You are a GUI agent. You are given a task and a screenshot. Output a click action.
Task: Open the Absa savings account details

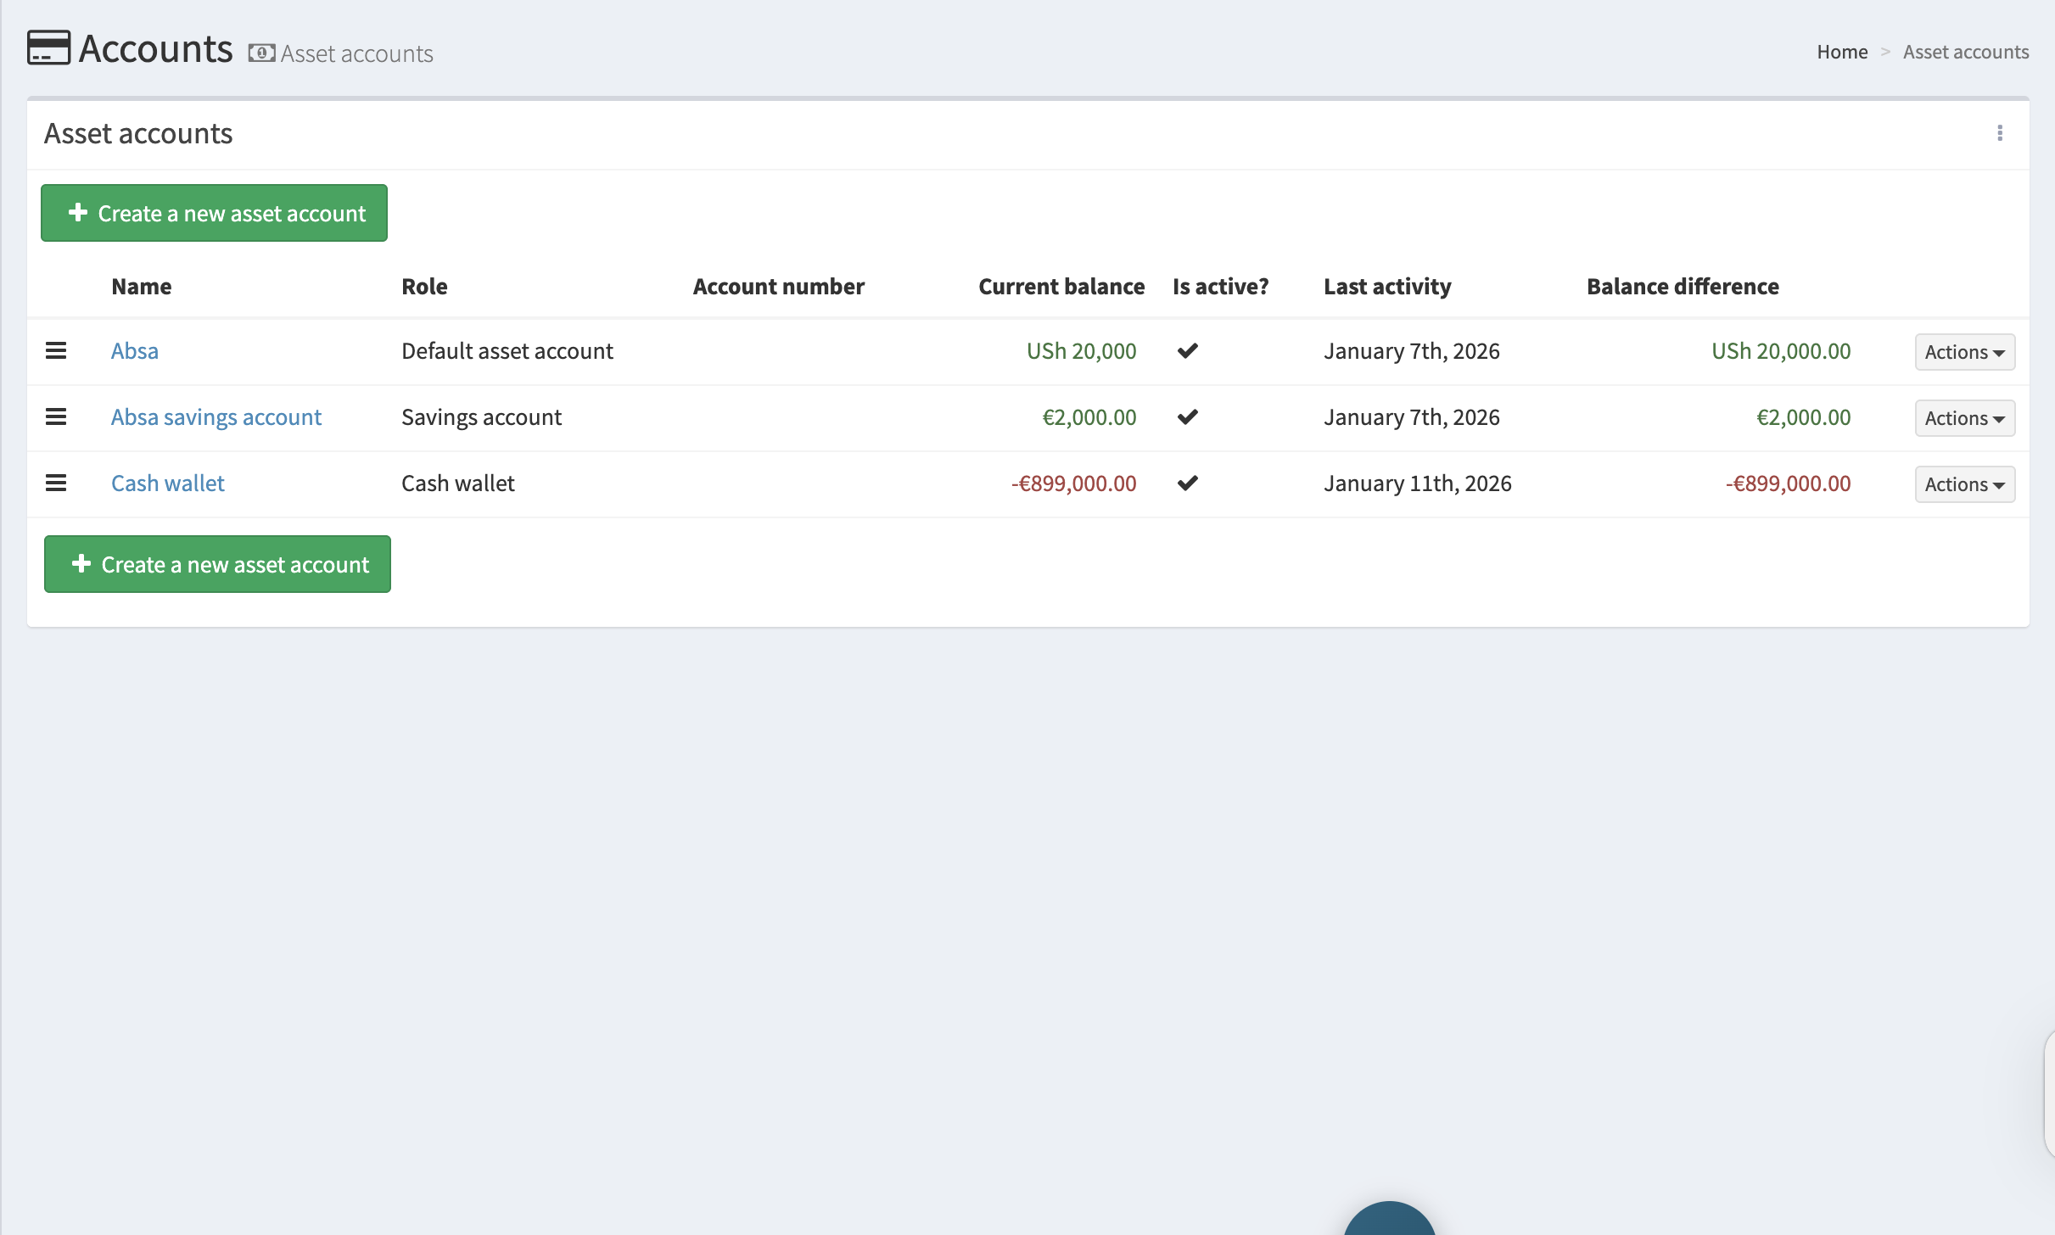click(216, 416)
